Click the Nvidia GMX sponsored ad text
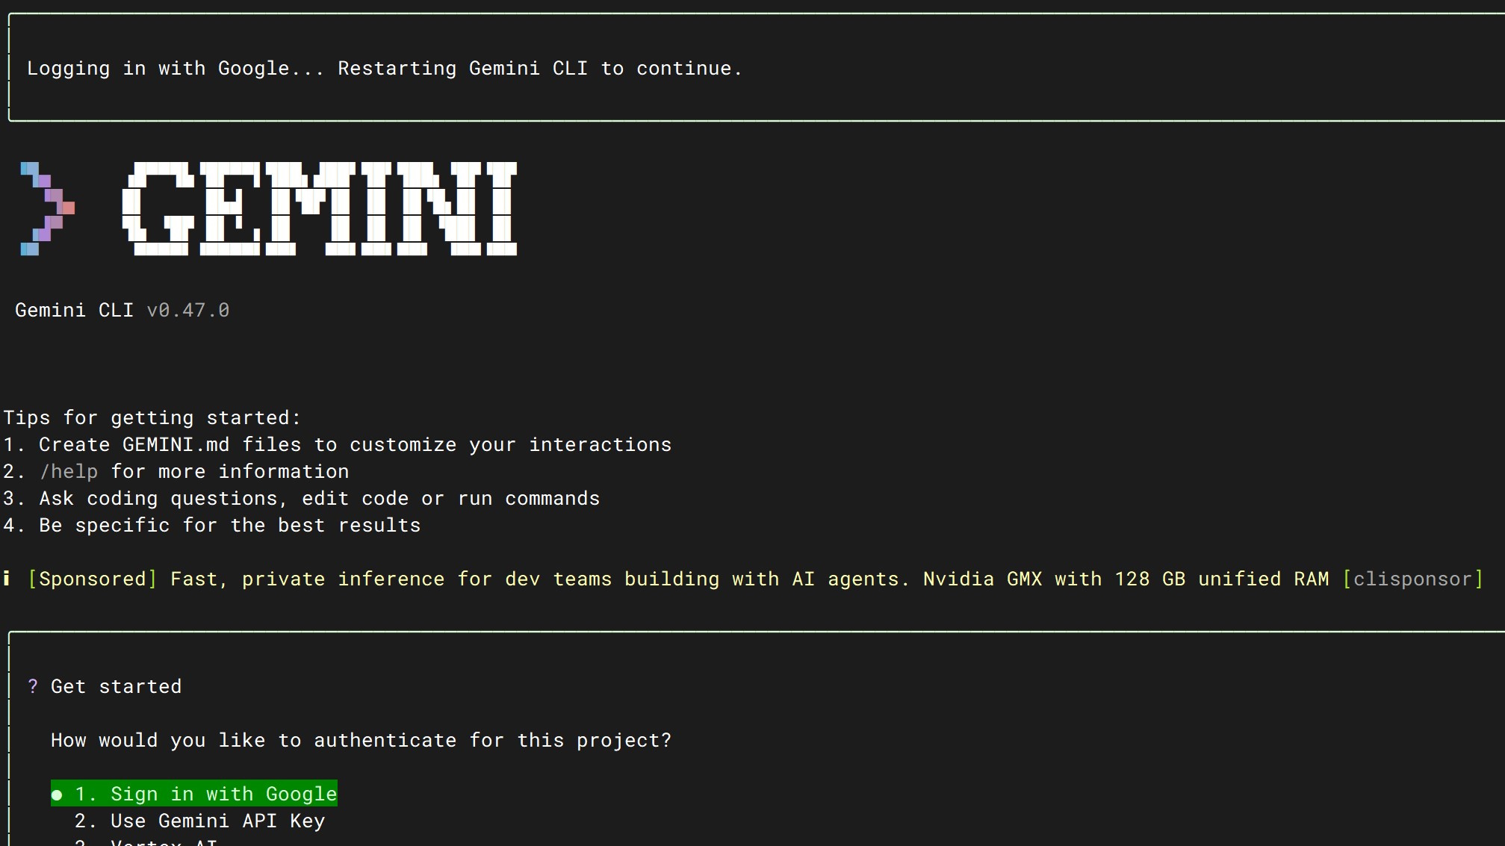The height and width of the screenshot is (846, 1505). [x=750, y=579]
